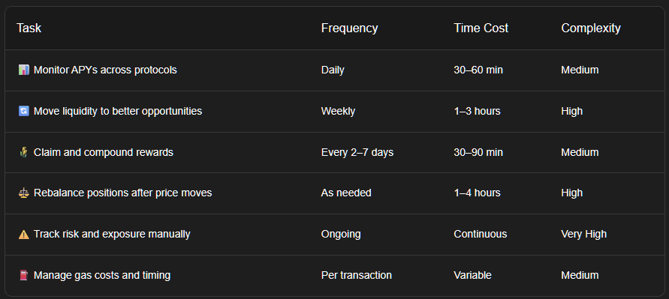The height and width of the screenshot is (299, 669).
Task: Click the Manage gas costs and timing text
Action: pos(102,276)
